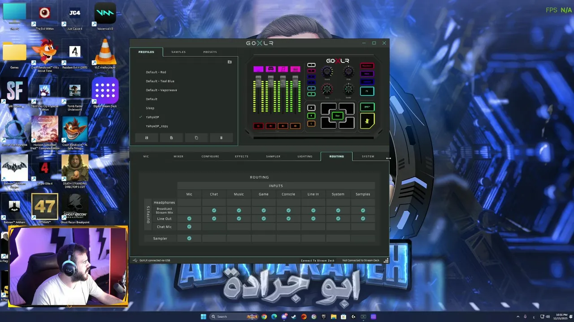This screenshot has height=322, width=574.
Task: Click the webcam overlay thumbnail
Action: pos(67,267)
